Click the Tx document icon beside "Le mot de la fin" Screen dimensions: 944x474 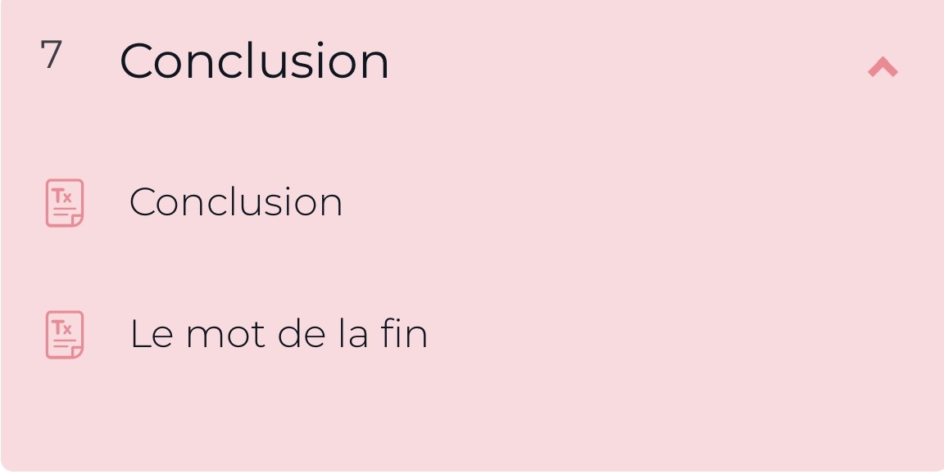pyautogui.click(x=64, y=334)
